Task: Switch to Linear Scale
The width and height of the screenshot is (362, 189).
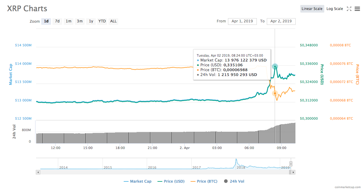Action: pos(312,9)
